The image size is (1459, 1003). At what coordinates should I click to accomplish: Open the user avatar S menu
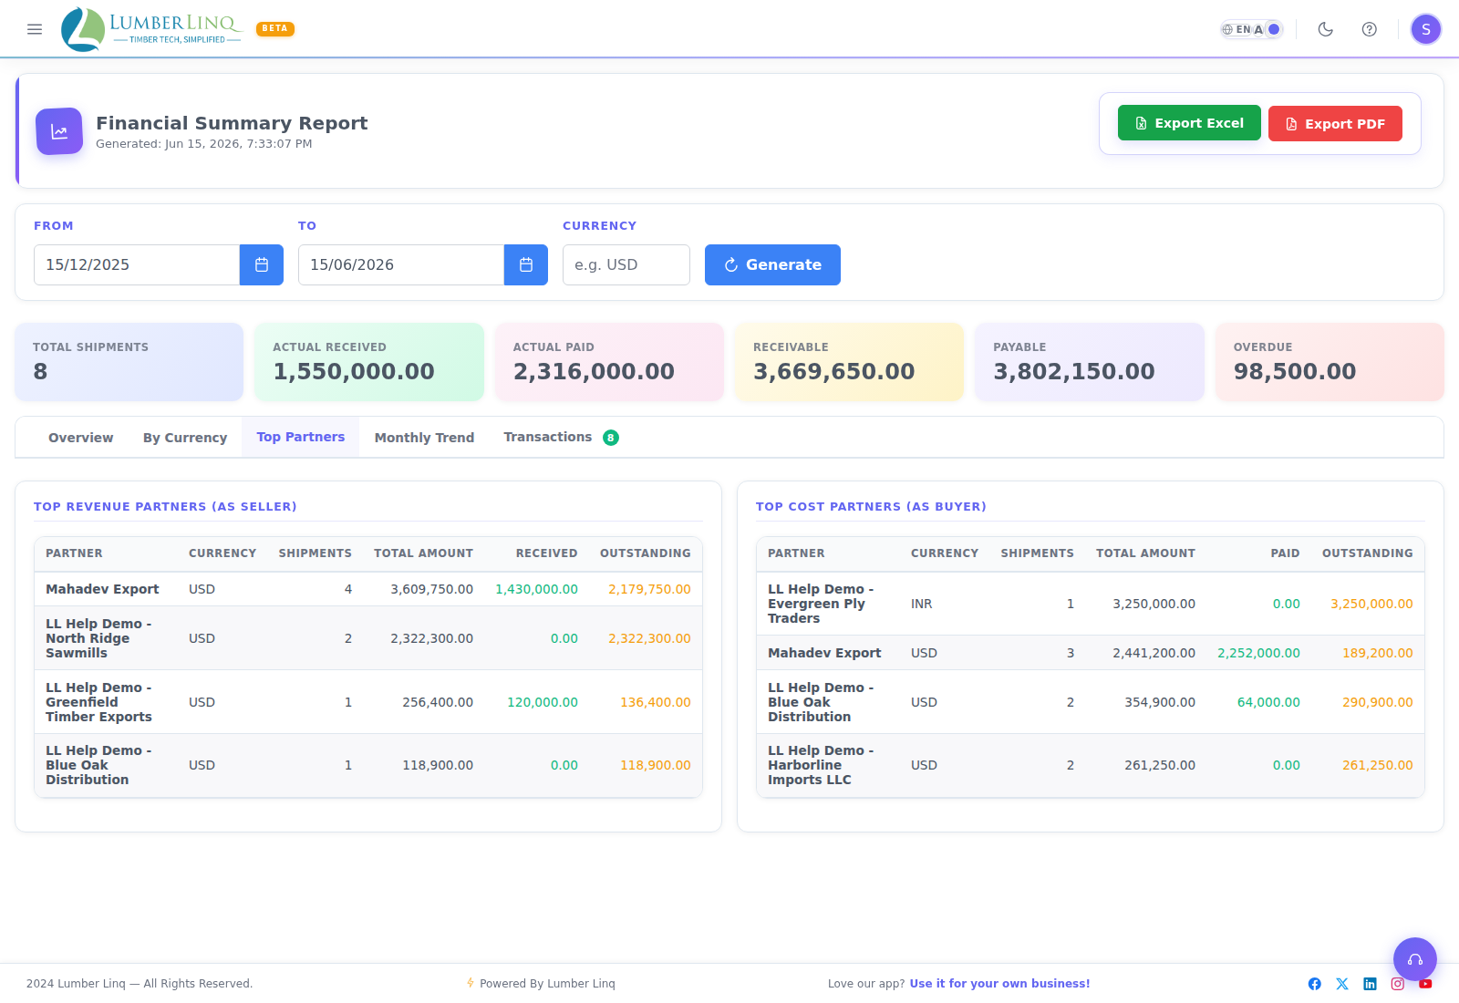(x=1426, y=29)
